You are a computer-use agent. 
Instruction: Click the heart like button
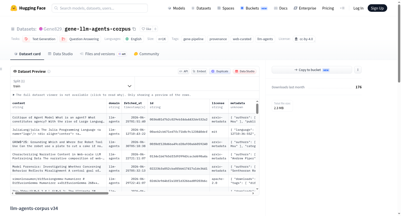pyautogui.click(x=146, y=29)
